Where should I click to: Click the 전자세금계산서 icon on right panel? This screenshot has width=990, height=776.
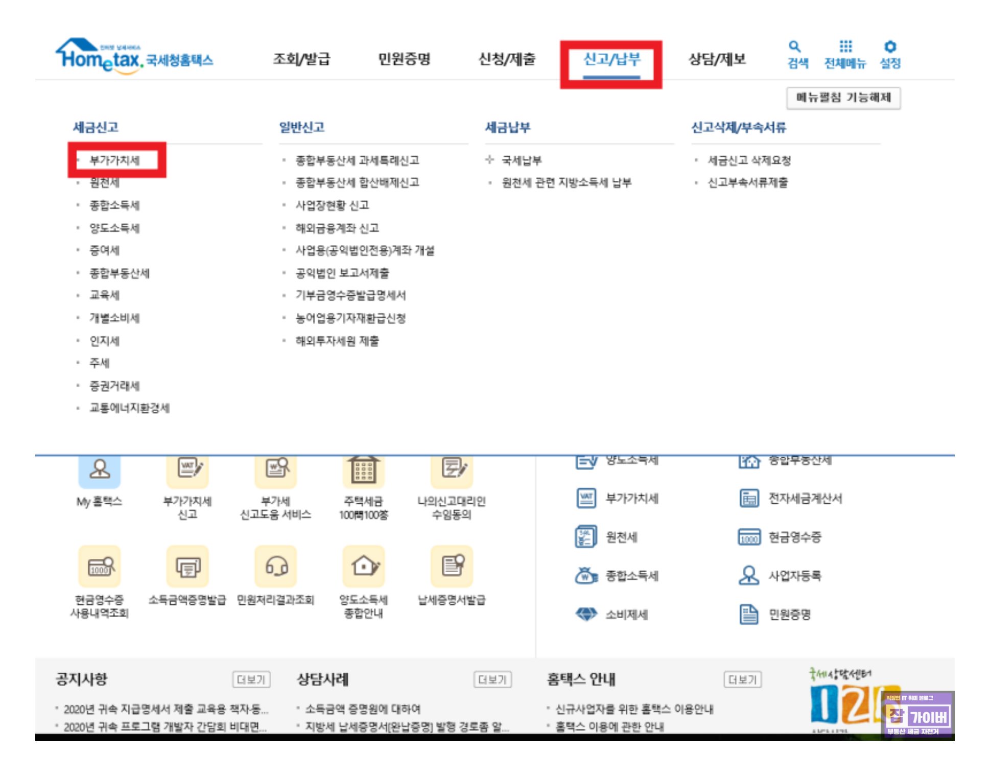[749, 498]
